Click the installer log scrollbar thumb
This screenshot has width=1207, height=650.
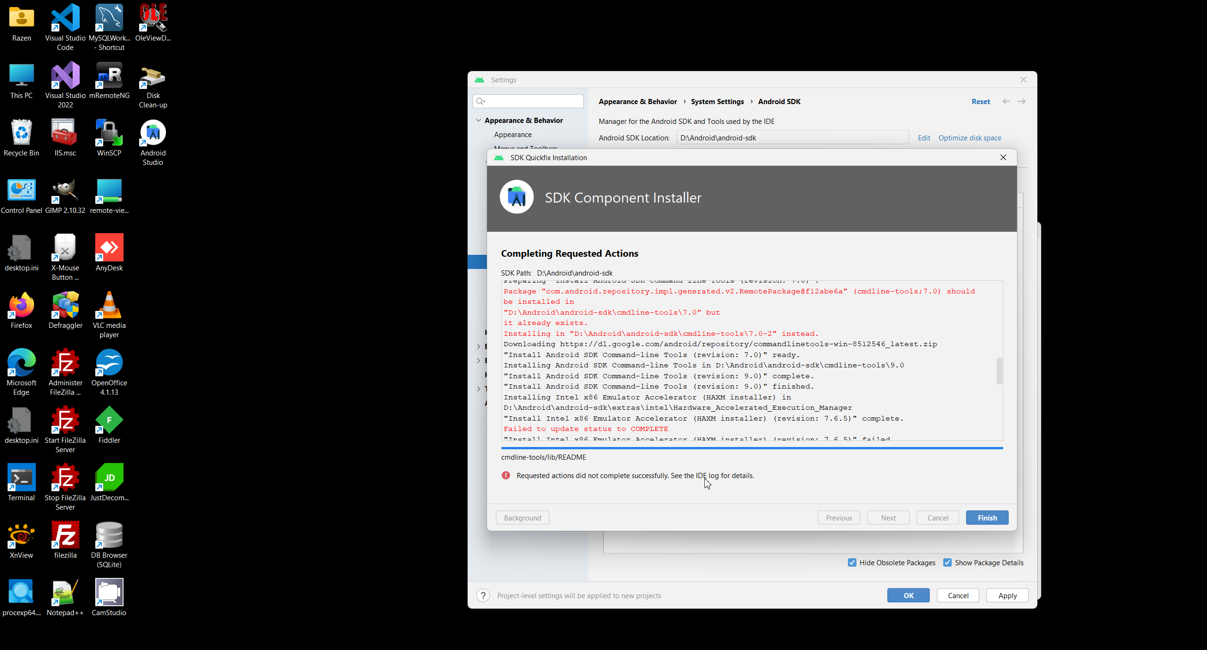pos(999,371)
